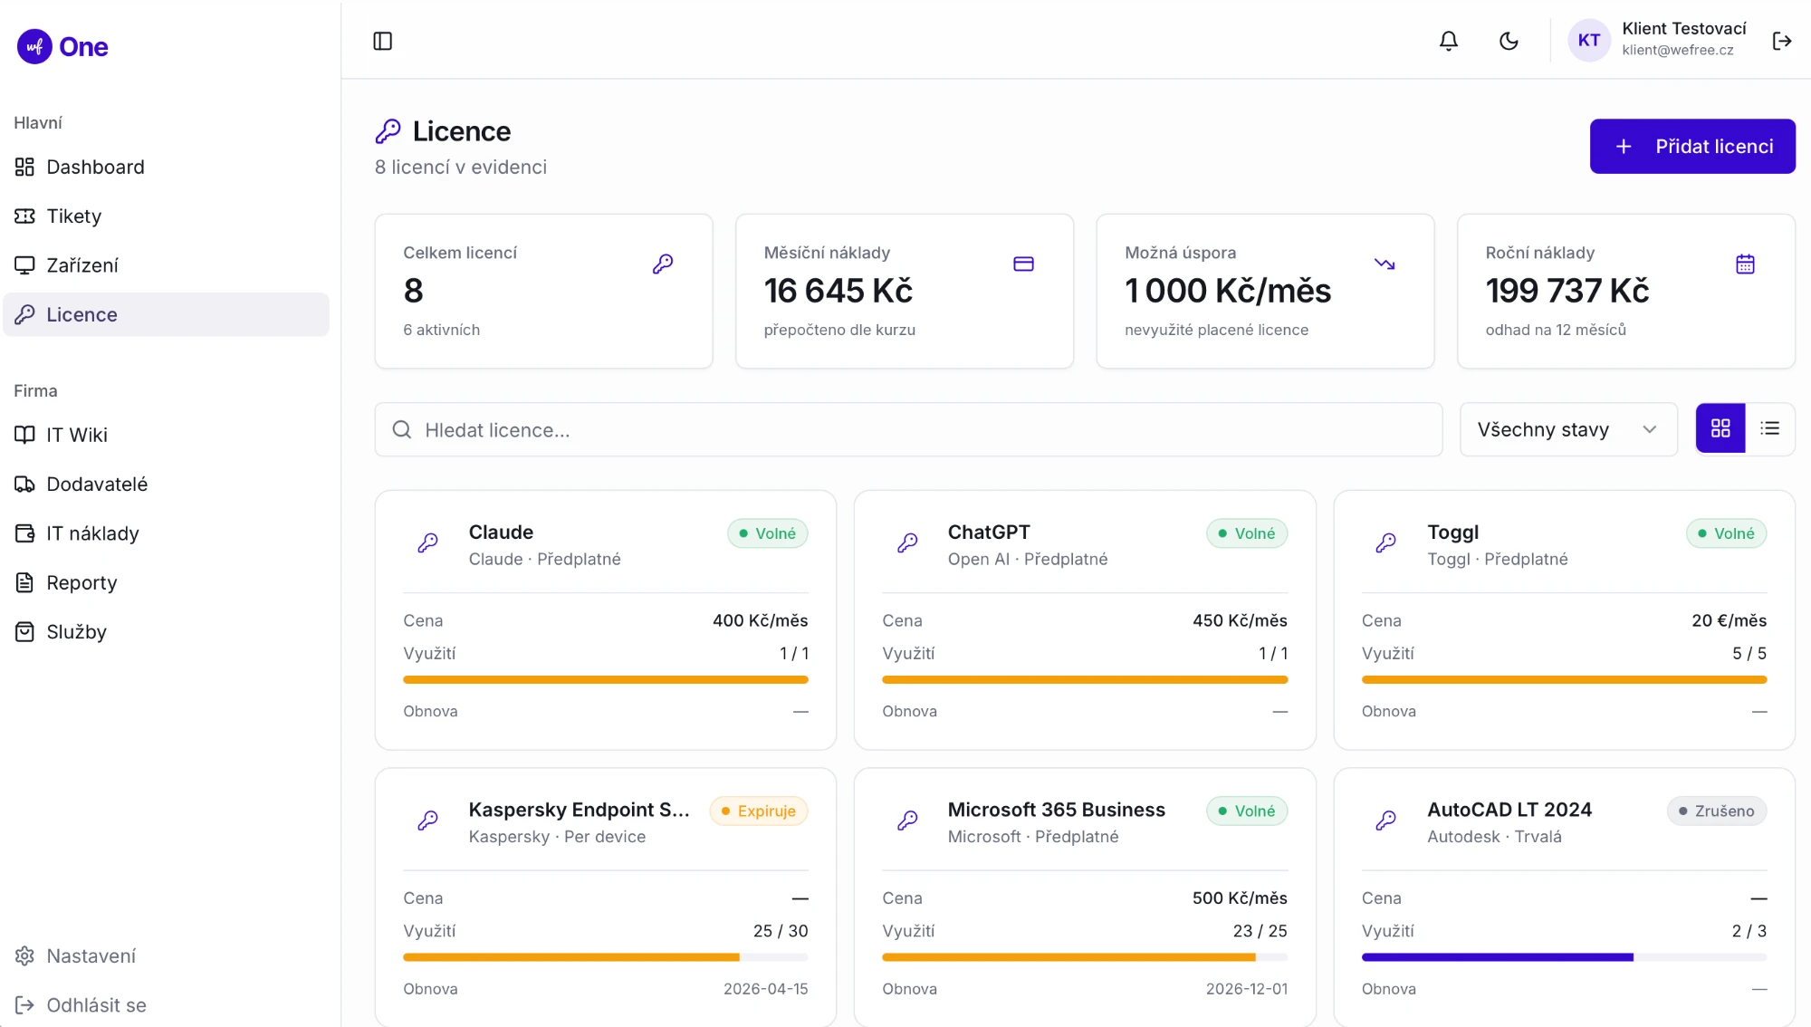Open Dodavatelé page
1811x1027 pixels.
pyautogui.click(x=167, y=484)
